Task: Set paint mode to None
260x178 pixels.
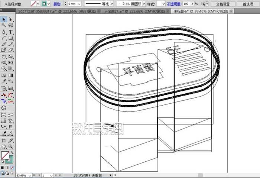Action: point(12,168)
